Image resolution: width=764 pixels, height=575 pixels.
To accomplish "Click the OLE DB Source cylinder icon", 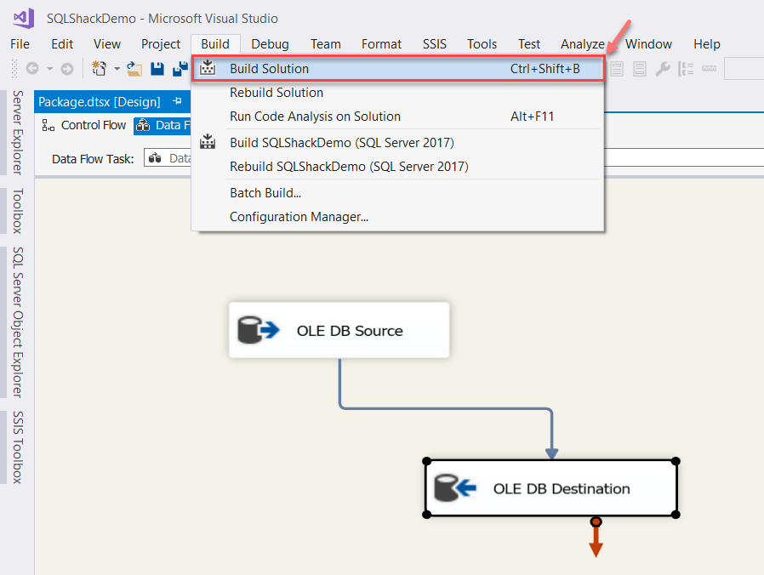I will [259, 330].
